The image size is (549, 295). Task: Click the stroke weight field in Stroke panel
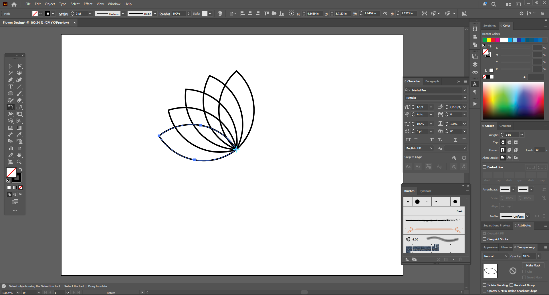pyautogui.click(x=512, y=135)
